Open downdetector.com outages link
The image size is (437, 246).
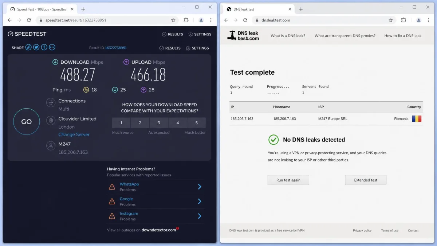tap(159, 230)
